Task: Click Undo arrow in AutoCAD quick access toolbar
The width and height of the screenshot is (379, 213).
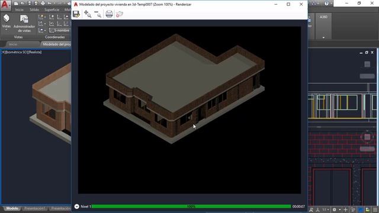Action: pyautogui.click(x=50, y=4)
